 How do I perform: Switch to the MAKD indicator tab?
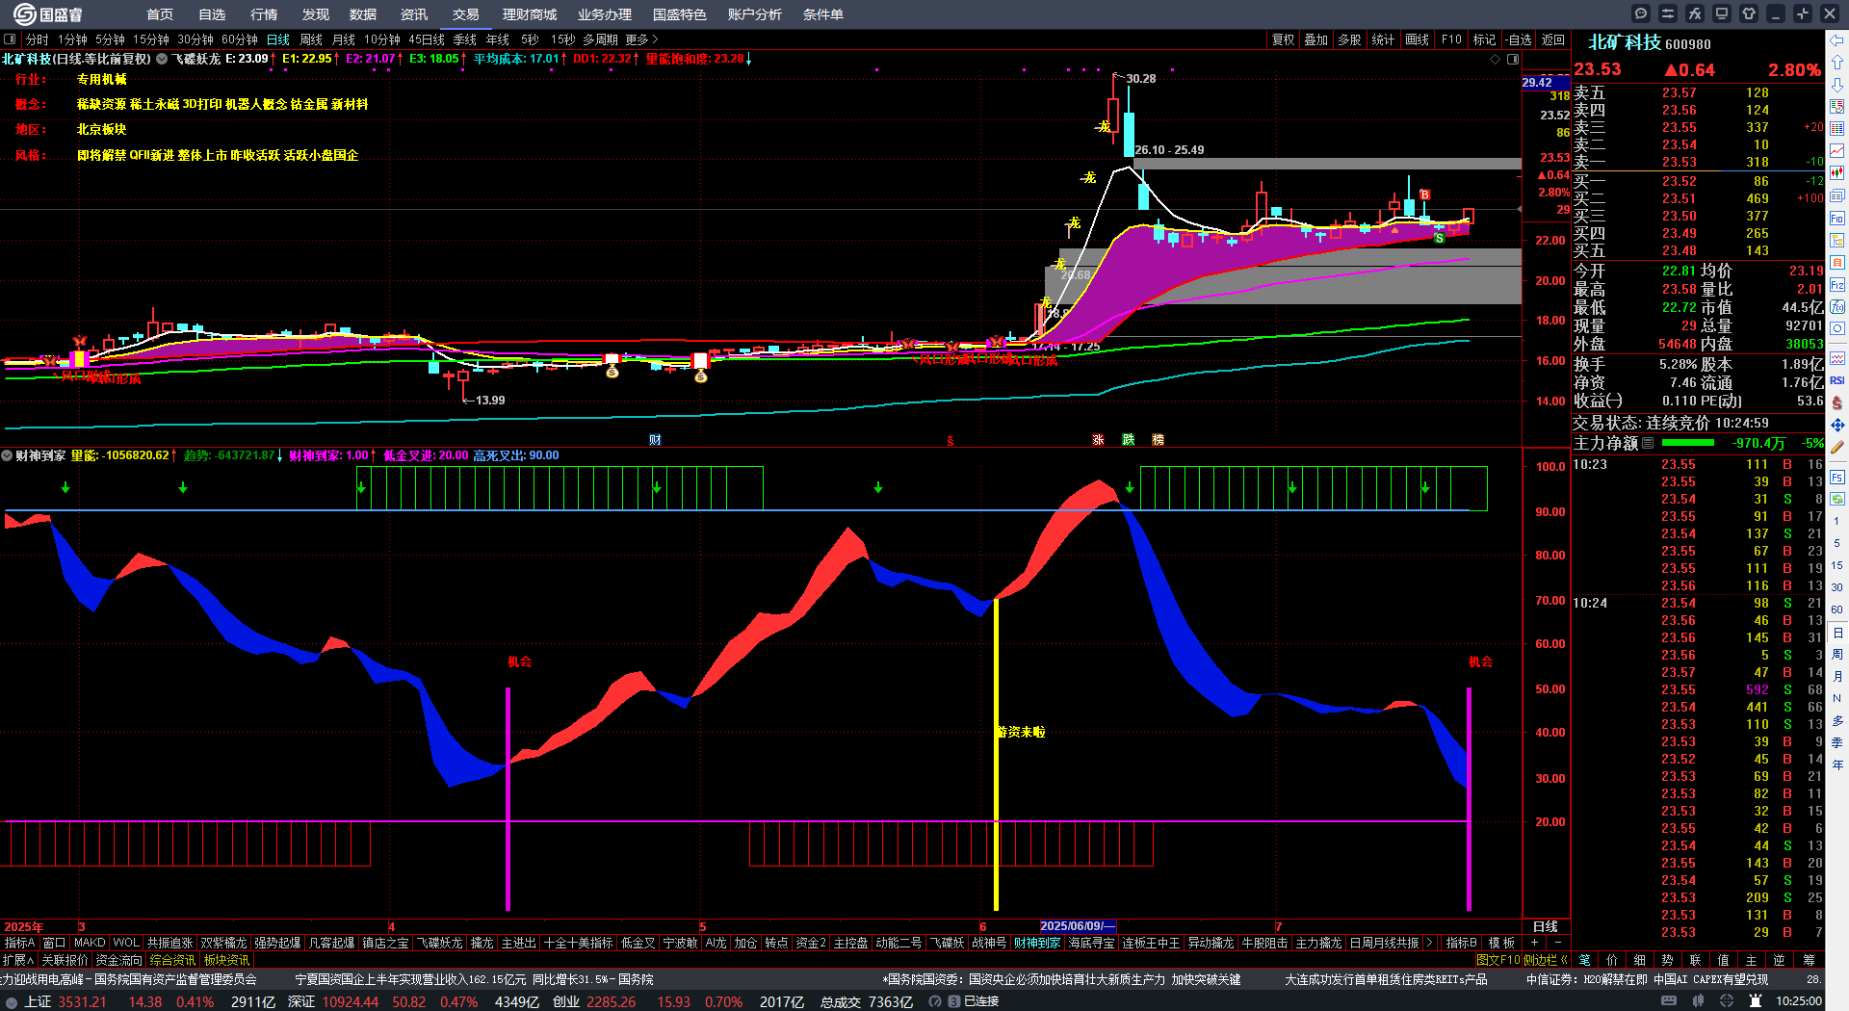[90, 943]
